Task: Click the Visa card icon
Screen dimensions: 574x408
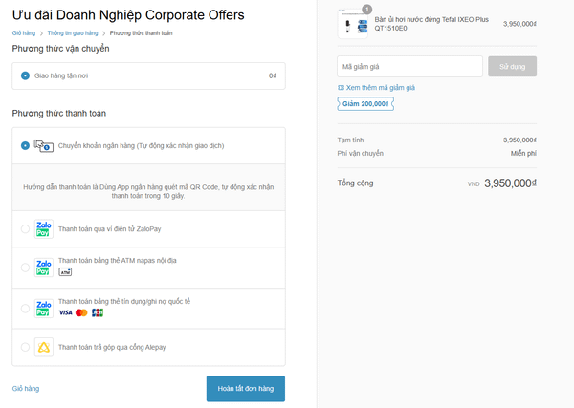Action: (65, 312)
